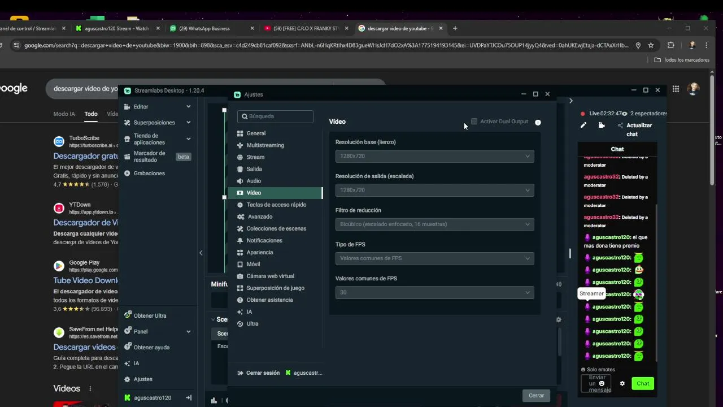Open Audio settings category
The width and height of the screenshot is (723, 407).
[275, 181]
